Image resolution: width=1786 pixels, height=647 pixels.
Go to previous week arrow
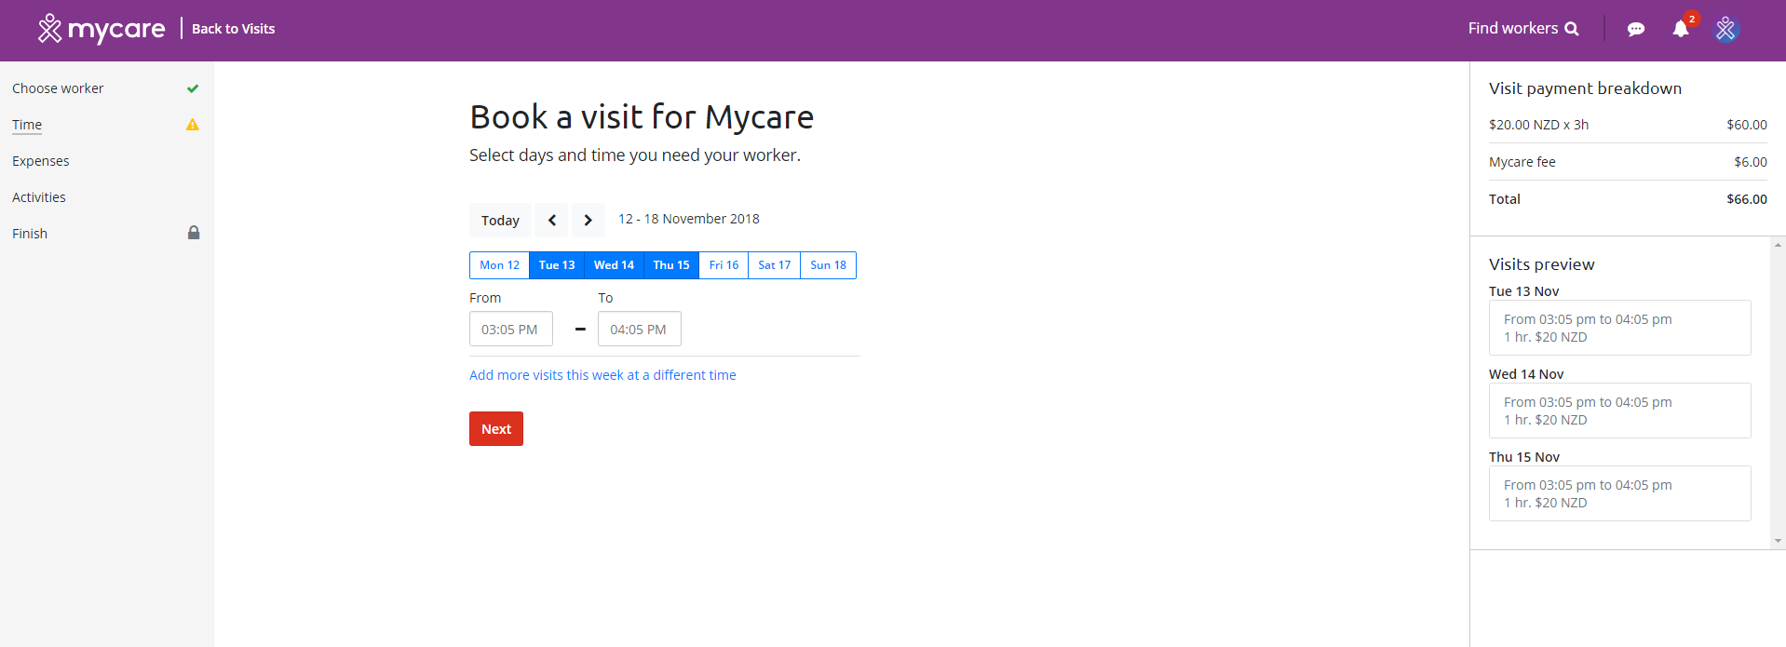[x=552, y=220]
